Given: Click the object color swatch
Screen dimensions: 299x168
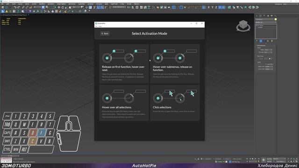Looking at the screenshot, I should point(276,19).
